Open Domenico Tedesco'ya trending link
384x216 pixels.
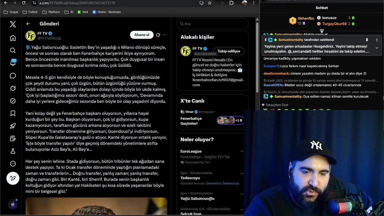pos(223,183)
